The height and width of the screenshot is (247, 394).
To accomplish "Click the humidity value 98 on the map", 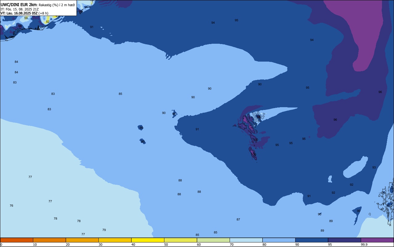I will 20,26.
